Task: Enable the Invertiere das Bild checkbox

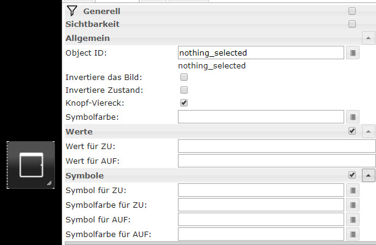Action: 184,78
